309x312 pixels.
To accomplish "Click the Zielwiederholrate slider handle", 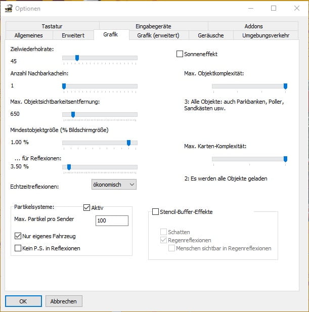I will [77, 58].
